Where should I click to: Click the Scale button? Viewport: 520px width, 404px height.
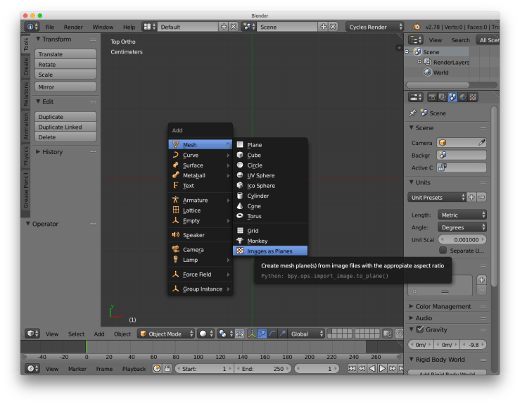pyautogui.click(x=65, y=75)
